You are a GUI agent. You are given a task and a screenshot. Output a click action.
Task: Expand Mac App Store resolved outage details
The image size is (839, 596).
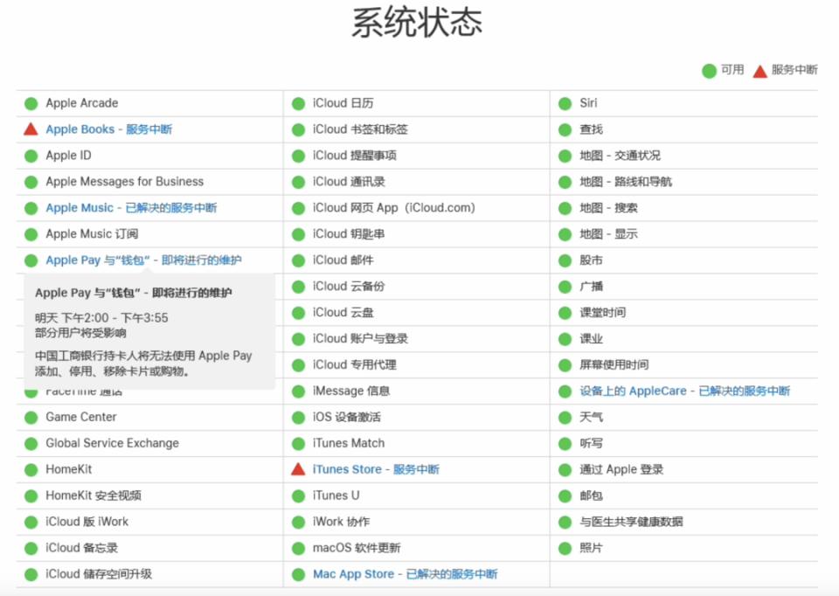tap(405, 574)
